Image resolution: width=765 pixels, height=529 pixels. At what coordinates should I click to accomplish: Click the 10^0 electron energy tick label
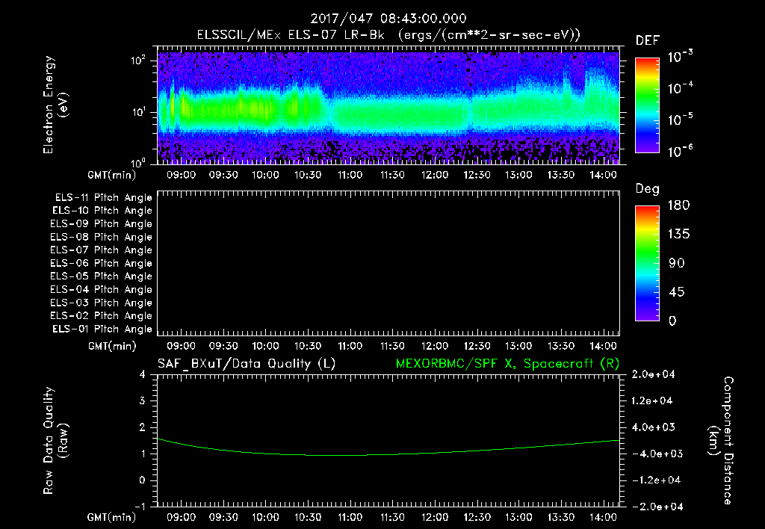tap(138, 163)
